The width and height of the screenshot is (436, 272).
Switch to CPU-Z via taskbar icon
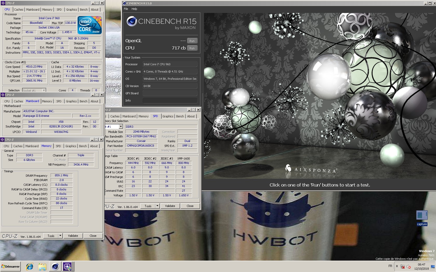(x=67, y=266)
